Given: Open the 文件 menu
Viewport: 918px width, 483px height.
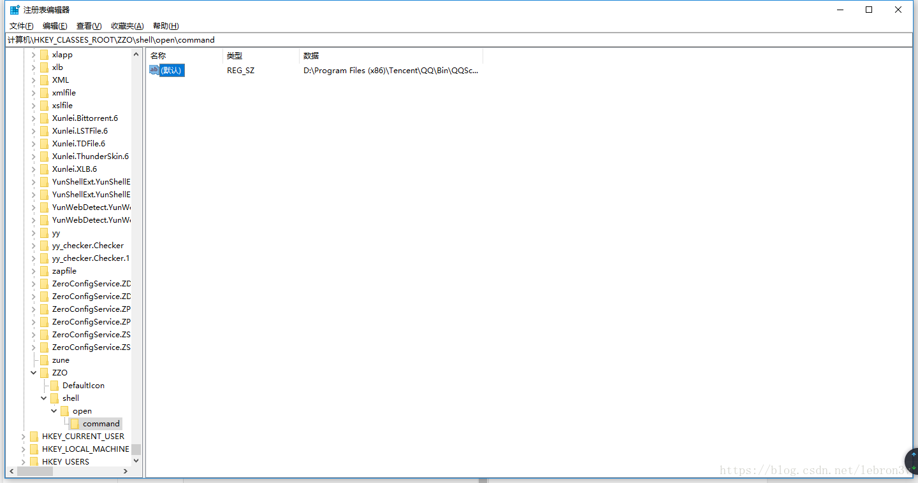Looking at the screenshot, I should point(21,25).
